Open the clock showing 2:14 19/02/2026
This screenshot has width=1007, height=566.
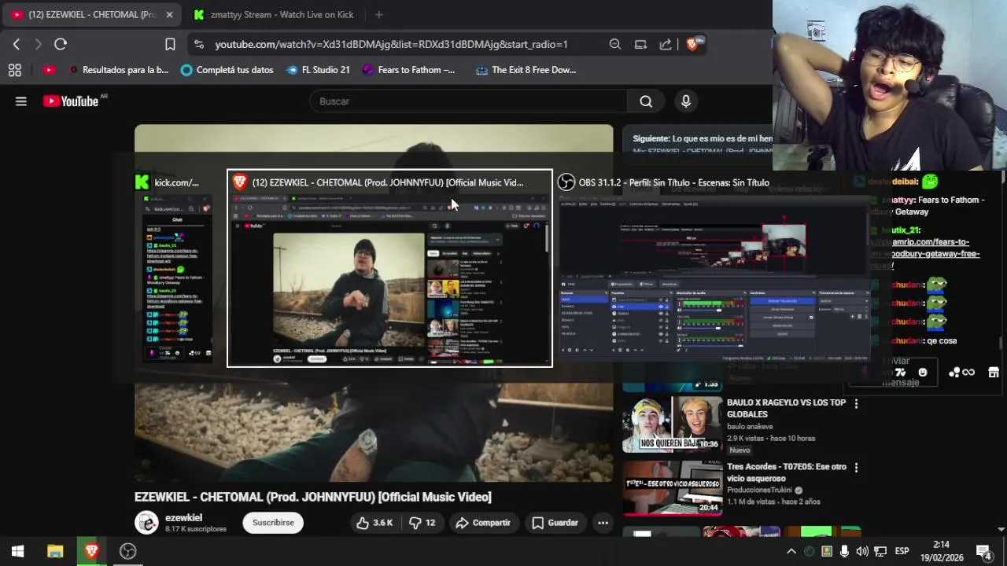pos(941,551)
